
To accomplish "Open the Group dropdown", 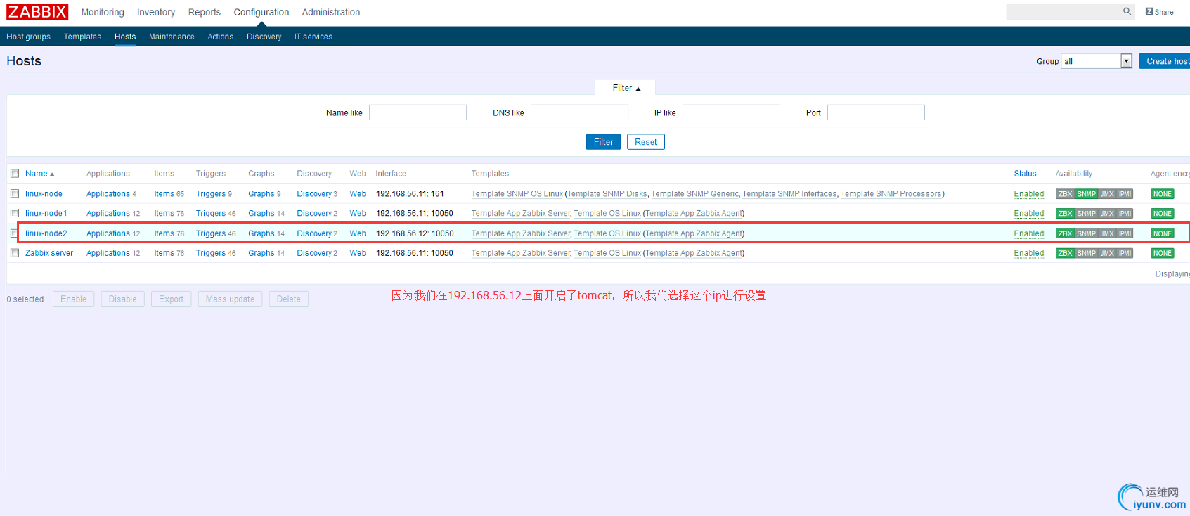I will [1097, 61].
